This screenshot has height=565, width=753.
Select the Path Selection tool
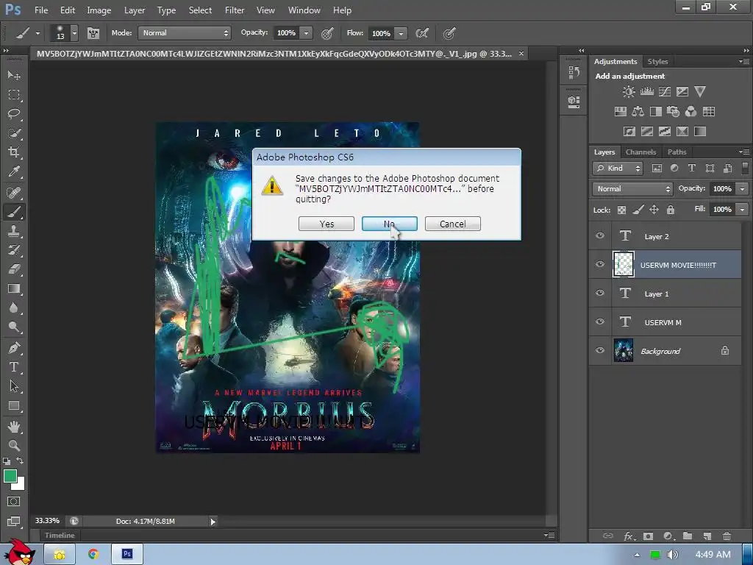click(x=14, y=386)
